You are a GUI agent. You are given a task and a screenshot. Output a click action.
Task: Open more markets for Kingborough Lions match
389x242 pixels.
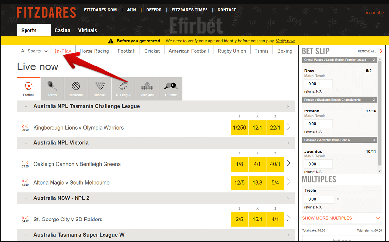pyautogui.click(x=288, y=127)
